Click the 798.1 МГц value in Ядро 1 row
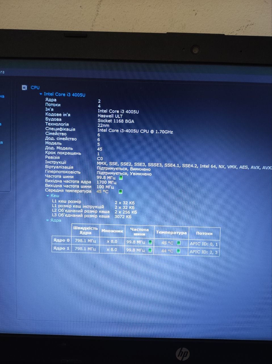This screenshot has height=364, width=272. [85, 249]
